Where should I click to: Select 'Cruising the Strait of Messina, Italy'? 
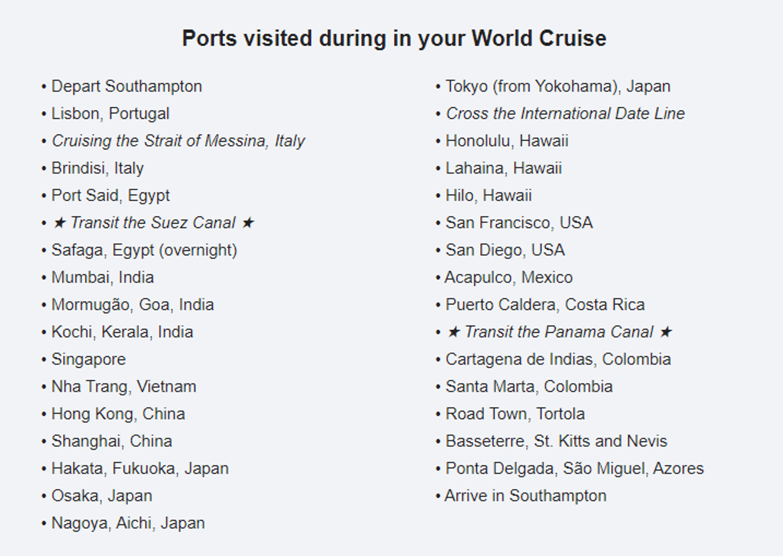click(178, 141)
